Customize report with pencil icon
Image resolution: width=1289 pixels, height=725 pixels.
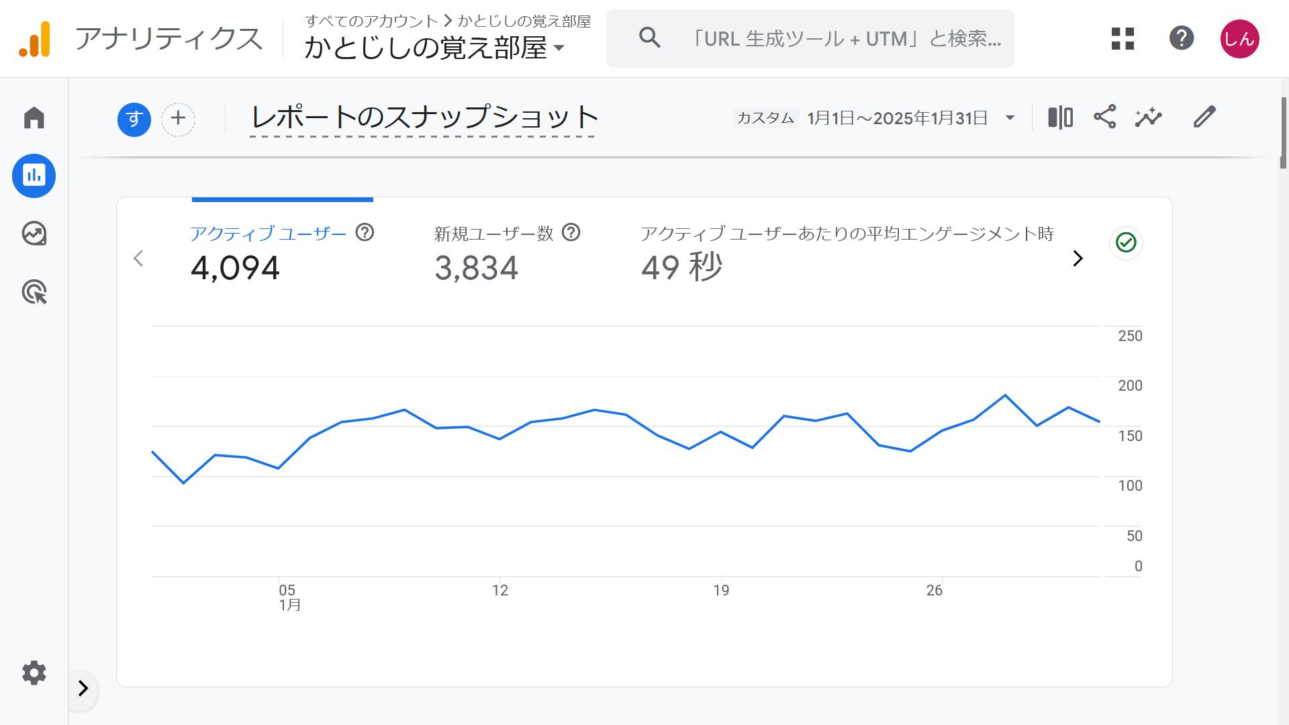[x=1204, y=117]
